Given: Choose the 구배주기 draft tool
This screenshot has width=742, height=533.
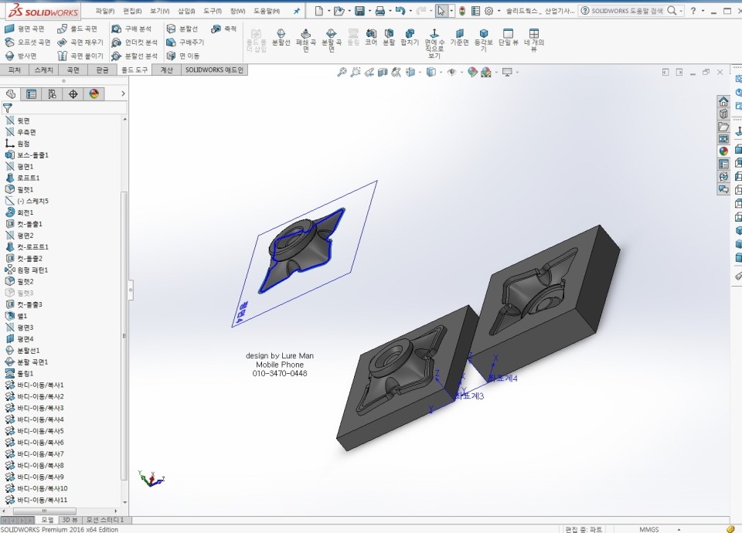Looking at the screenshot, I should (185, 42).
